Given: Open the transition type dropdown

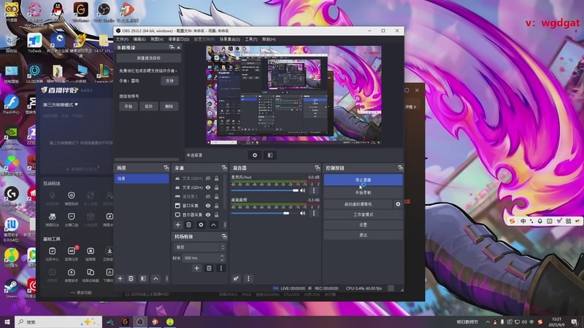Looking at the screenshot, I should coord(199,247).
